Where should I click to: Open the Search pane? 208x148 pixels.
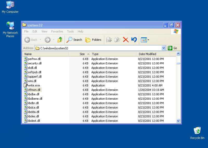[74, 40]
